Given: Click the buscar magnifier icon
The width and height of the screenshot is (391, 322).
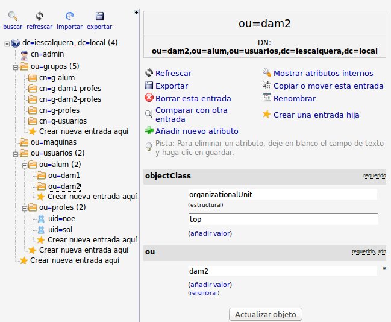Looking at the screenshot, I should 13,16.
